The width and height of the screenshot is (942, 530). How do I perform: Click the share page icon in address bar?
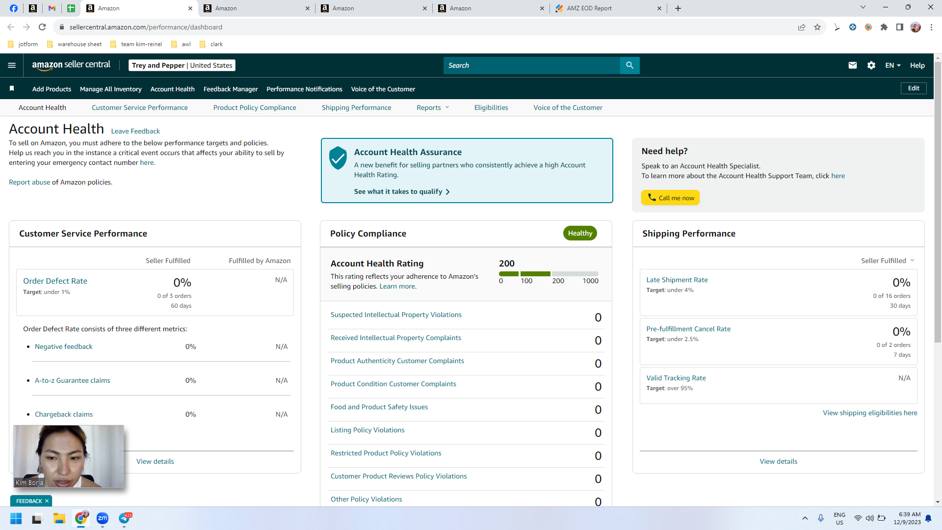pos(802,27)
